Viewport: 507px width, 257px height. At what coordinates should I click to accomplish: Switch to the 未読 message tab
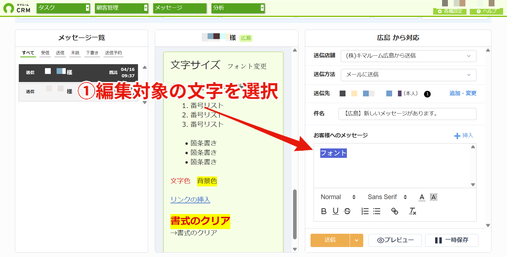75,53
